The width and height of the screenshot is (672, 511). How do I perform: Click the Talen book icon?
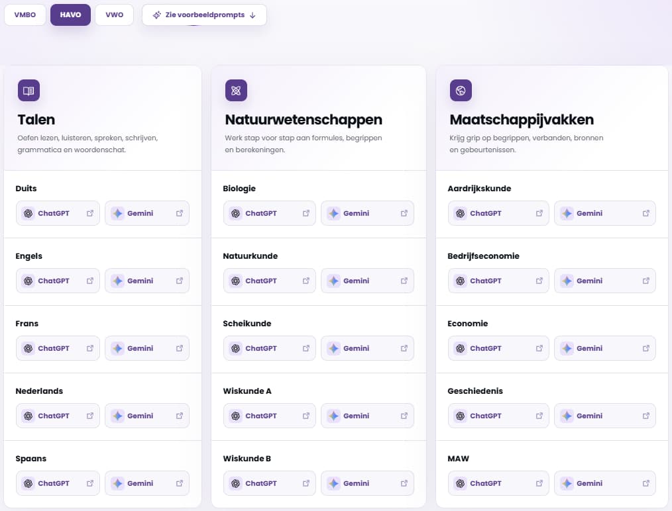tap(28, 90)
